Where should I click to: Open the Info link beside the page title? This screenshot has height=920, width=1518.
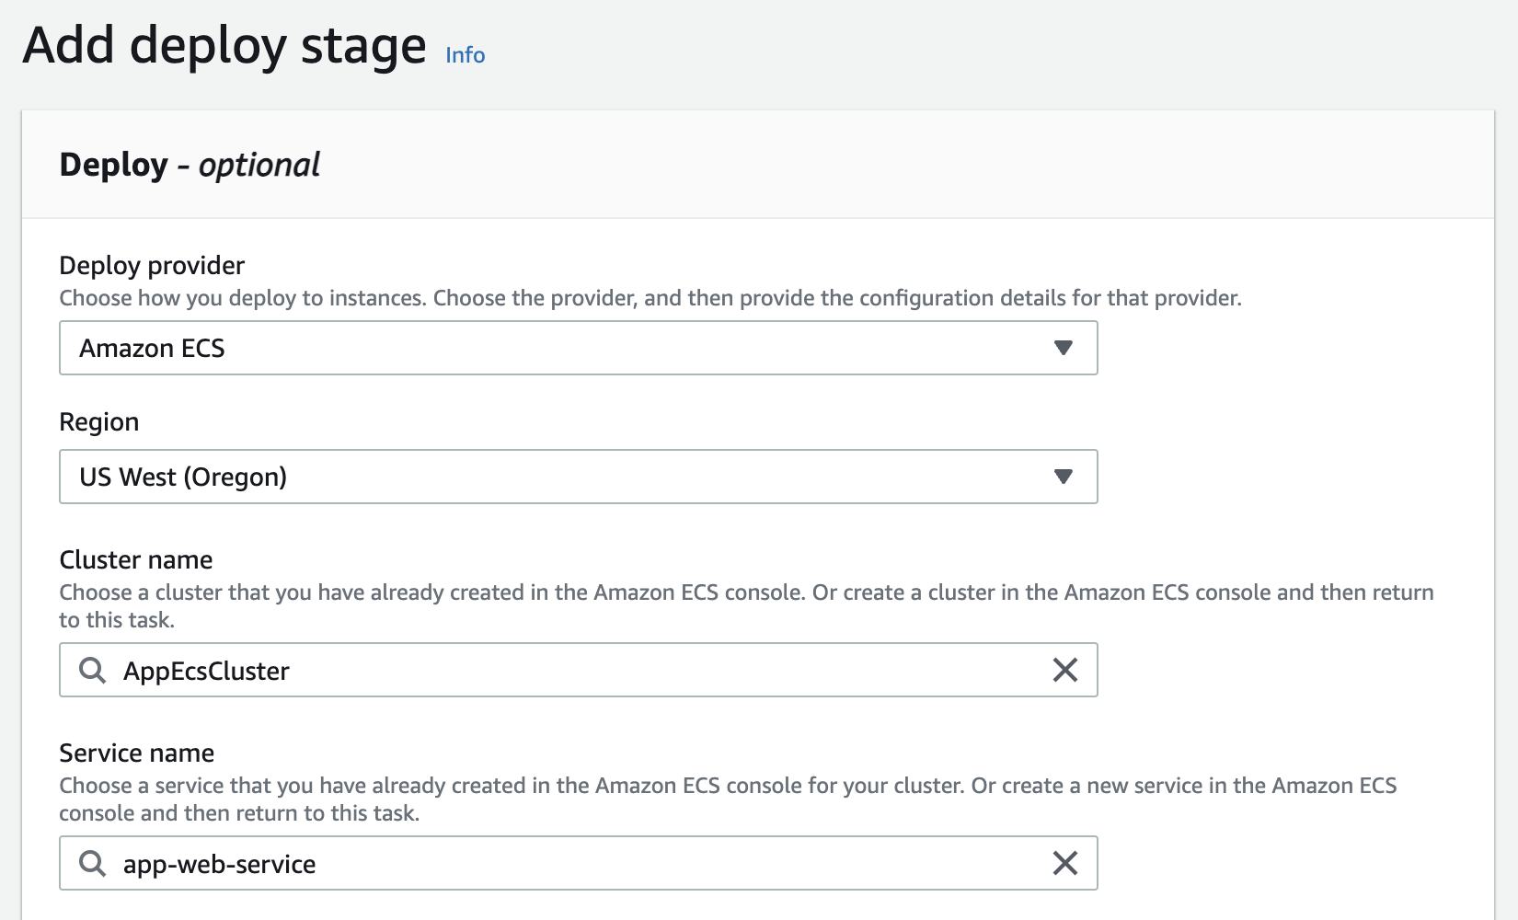[465, 55]
